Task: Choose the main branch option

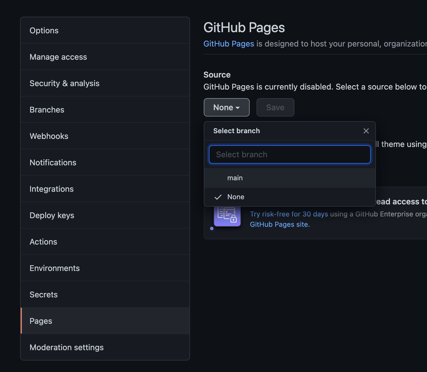Action: 235,178
